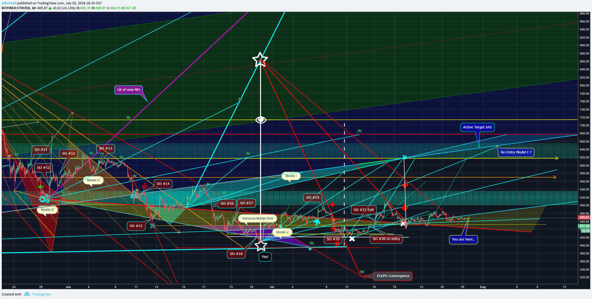Select the Yay! callout label

265,257
